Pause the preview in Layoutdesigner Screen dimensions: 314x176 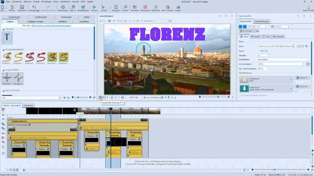tap(100, 98)
